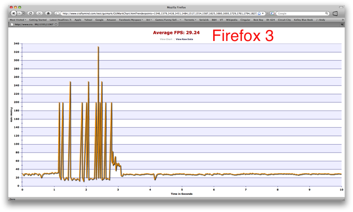
Task: Click the page identity icon in address bar
Action: [x=58, y=14]
